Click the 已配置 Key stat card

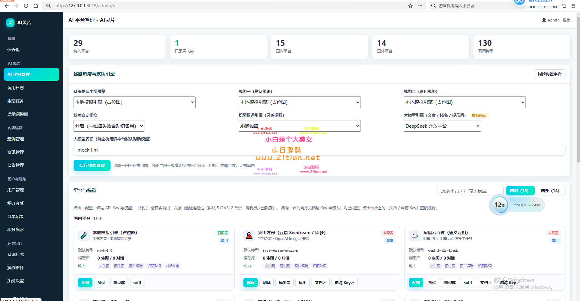click(x=218, y=47)
